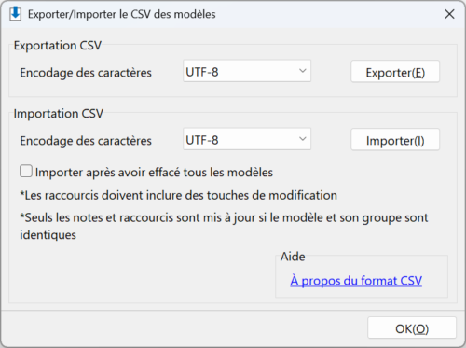Screen dimensions: 466x348
Task: Enable importing after erasing all models checkbox
Action: [x=26, y=172]
